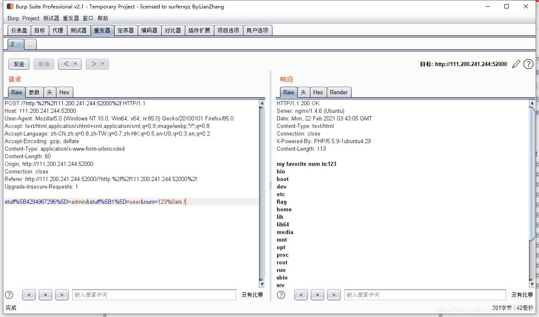Viewport: 539px width, 317px height.
Task: Close Repeater tab 2 with the x
Action: click(x=19, y=44)
